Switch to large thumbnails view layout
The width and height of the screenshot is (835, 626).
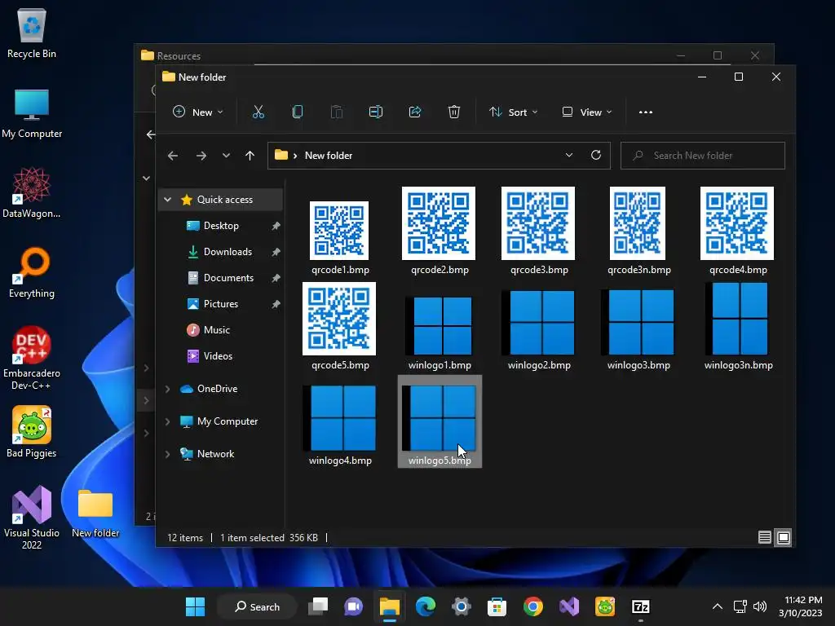[784, 538]
